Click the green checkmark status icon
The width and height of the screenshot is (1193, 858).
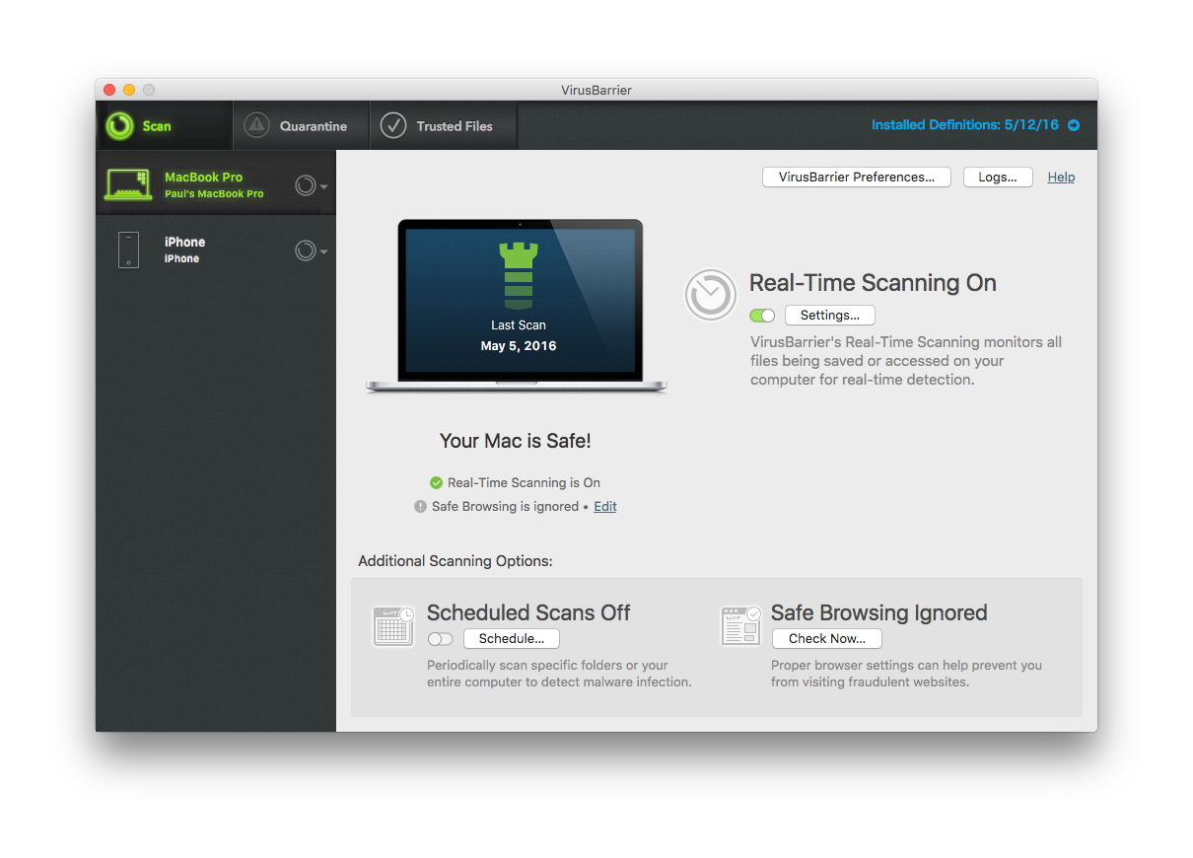click(x=436, y=483)
